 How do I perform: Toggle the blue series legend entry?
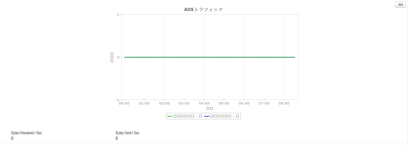click(x=222, y=116)
